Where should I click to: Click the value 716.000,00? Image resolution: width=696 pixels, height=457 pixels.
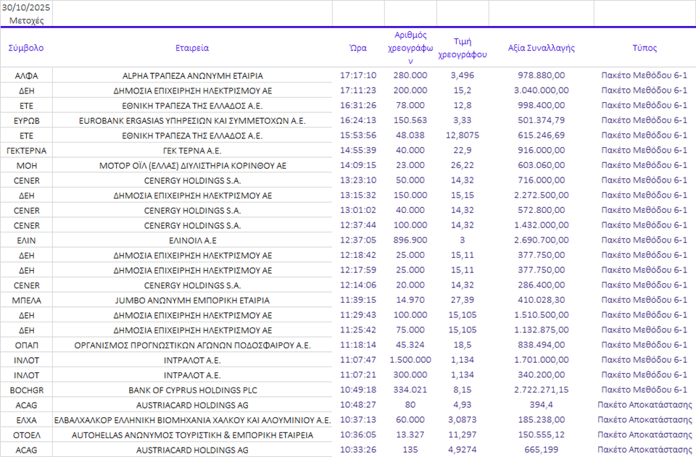coord(541,180)
